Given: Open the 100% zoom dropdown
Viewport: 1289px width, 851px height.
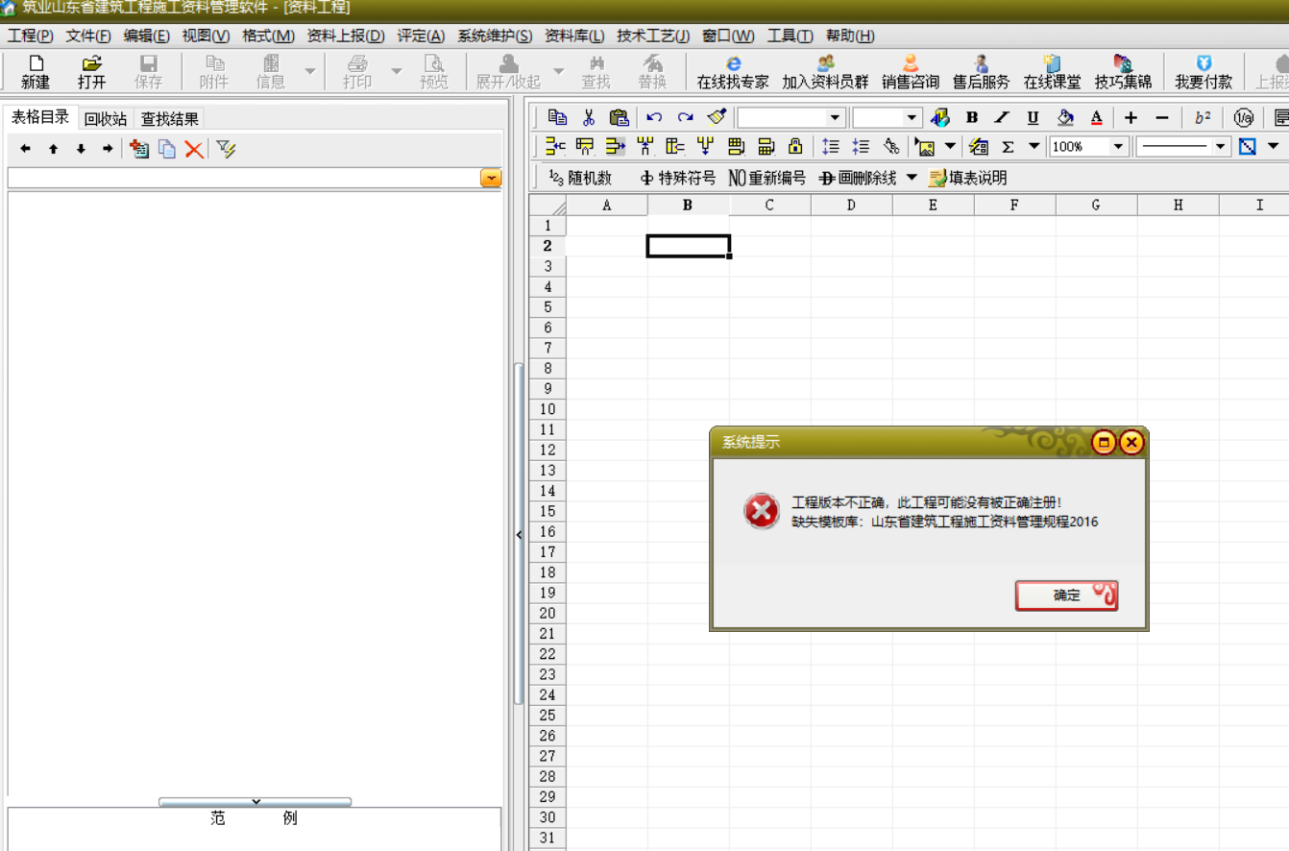Looking at the screenshot, I should point(1118,147).
